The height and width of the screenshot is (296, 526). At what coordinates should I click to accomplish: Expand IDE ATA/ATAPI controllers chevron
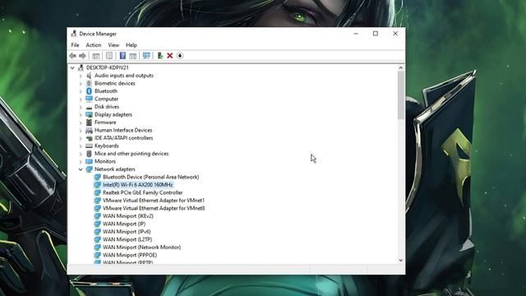click(81, 138)
